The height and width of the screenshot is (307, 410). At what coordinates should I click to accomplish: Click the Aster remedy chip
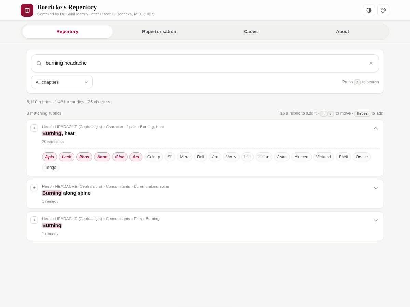pyautogui.click(x=282, y=157)
